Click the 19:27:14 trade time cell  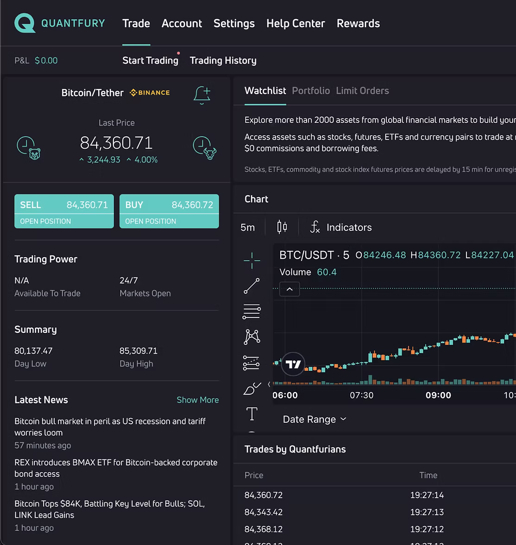pyautogui.click(x=427, y=495)
